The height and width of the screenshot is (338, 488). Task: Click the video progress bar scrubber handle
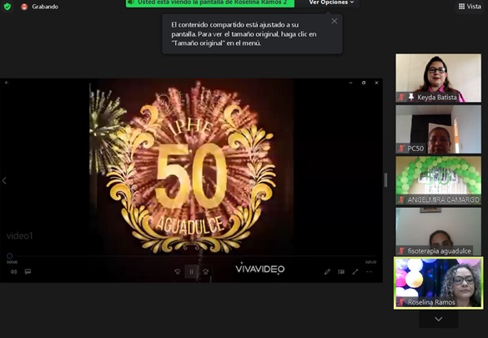[10, 256]
